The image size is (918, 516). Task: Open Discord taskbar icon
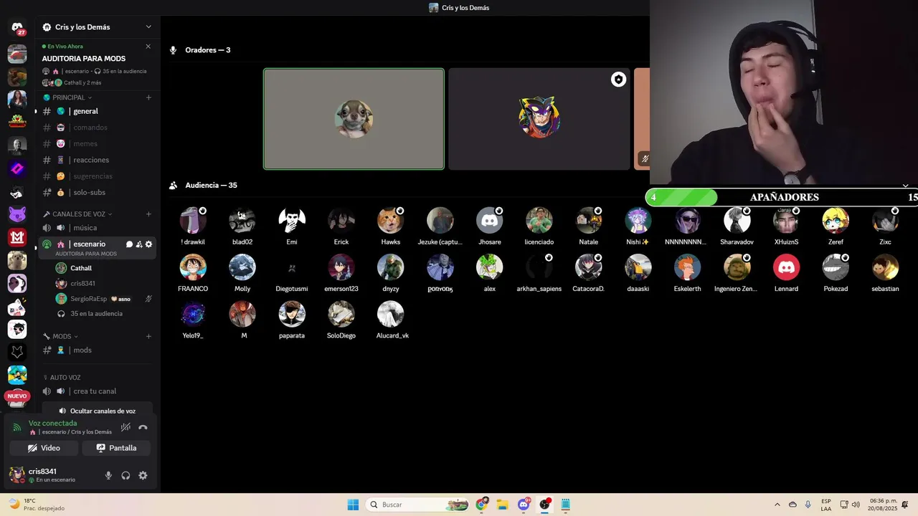pos(524,505)
